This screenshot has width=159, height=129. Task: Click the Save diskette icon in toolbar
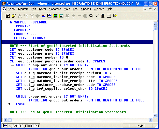8,16
